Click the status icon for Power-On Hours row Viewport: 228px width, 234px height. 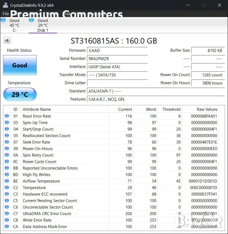pos(7,148)
